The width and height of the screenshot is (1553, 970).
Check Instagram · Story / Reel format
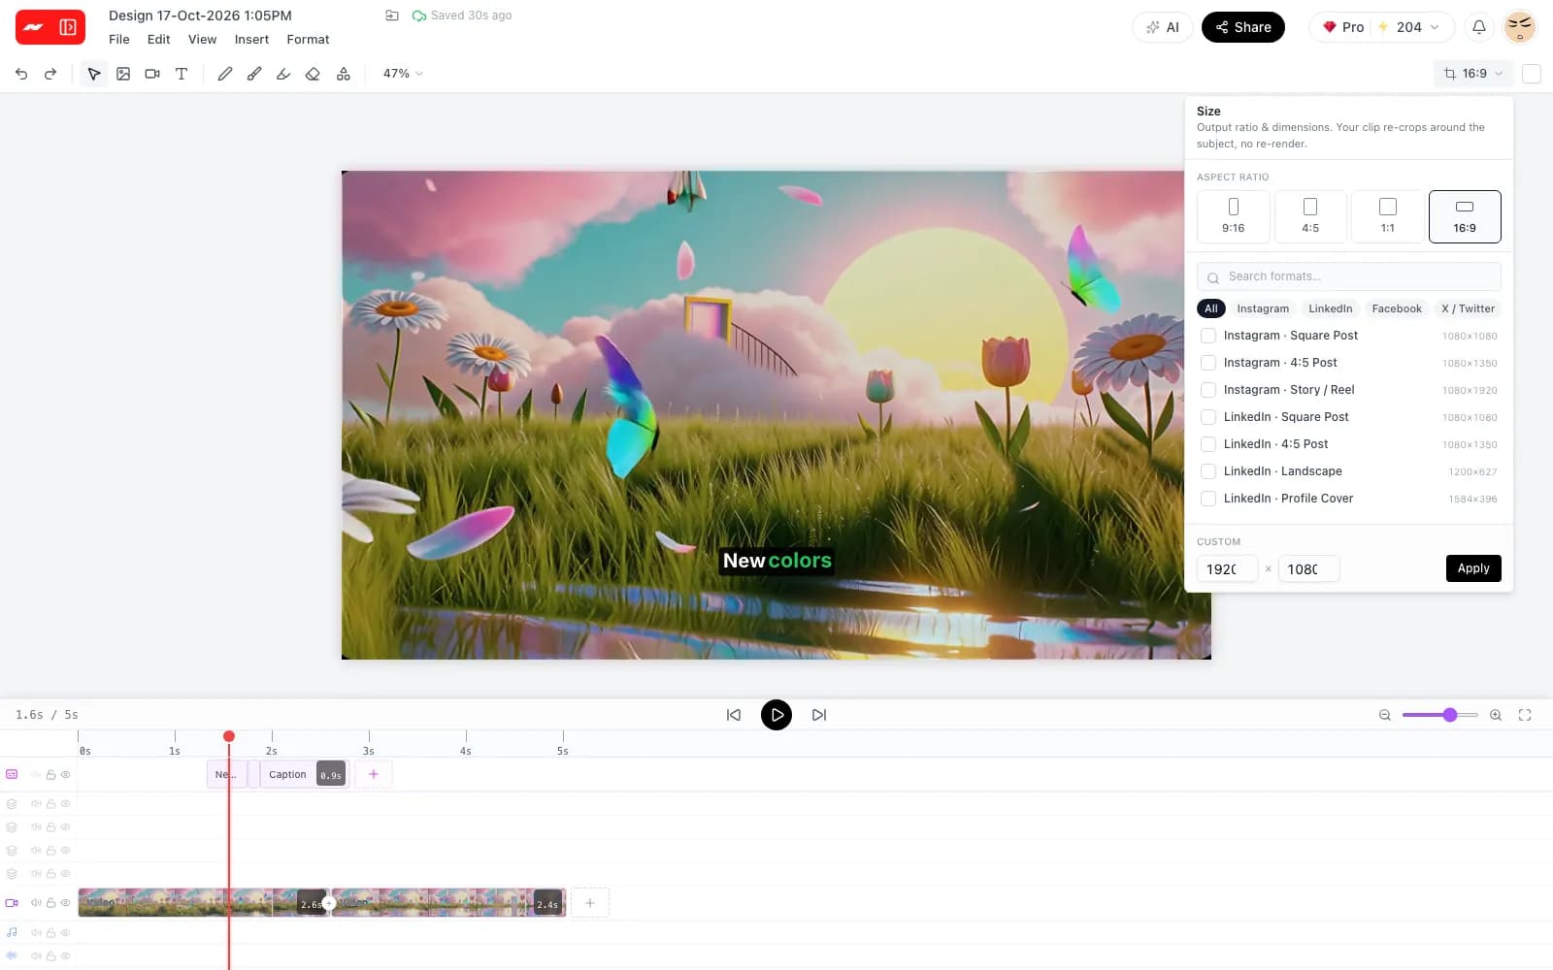click(1208, 390)
